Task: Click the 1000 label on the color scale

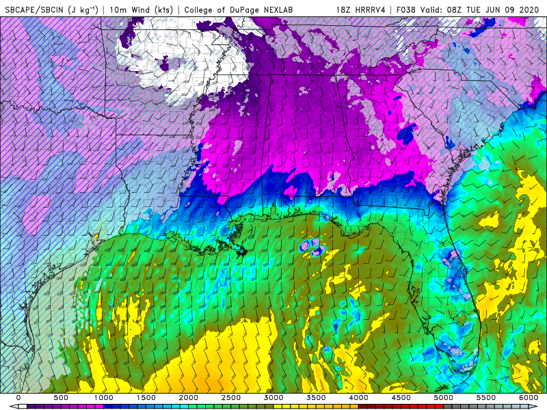Action: pos(104,398)
